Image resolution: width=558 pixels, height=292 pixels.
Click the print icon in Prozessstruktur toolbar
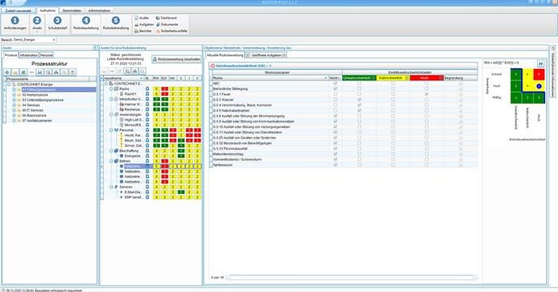(x=56, y=72)
